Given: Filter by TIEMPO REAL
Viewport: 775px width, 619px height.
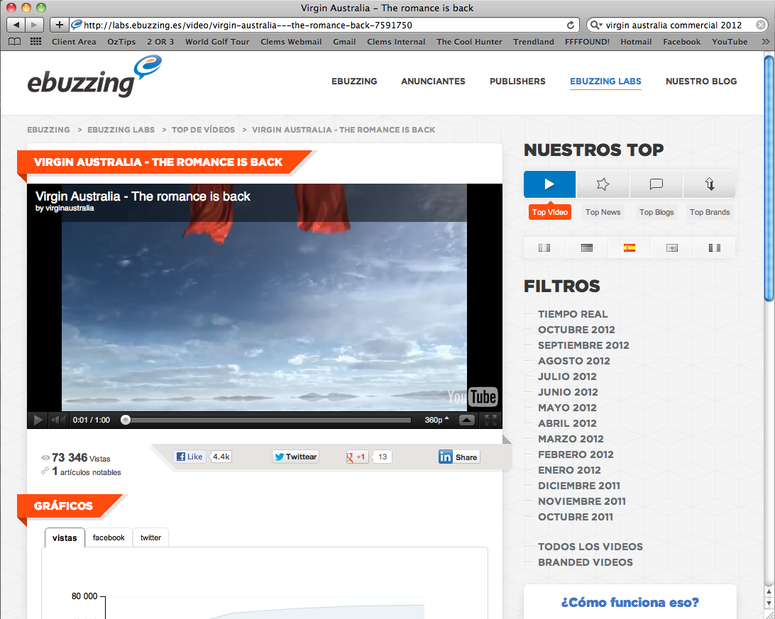Looking at the screenshot, I should [x=573, y=314].
